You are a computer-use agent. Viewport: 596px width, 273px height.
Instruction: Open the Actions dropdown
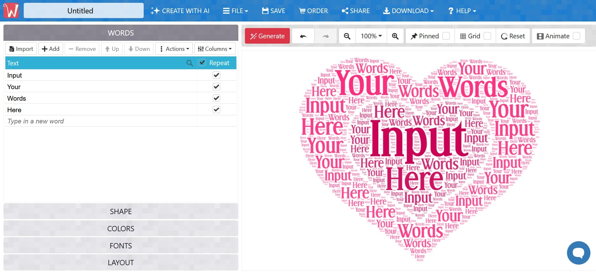174,49
